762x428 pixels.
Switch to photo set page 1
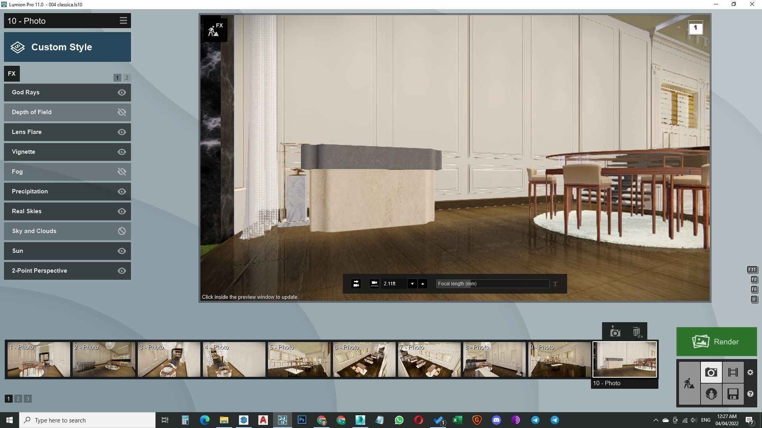(x=8, y=399)
